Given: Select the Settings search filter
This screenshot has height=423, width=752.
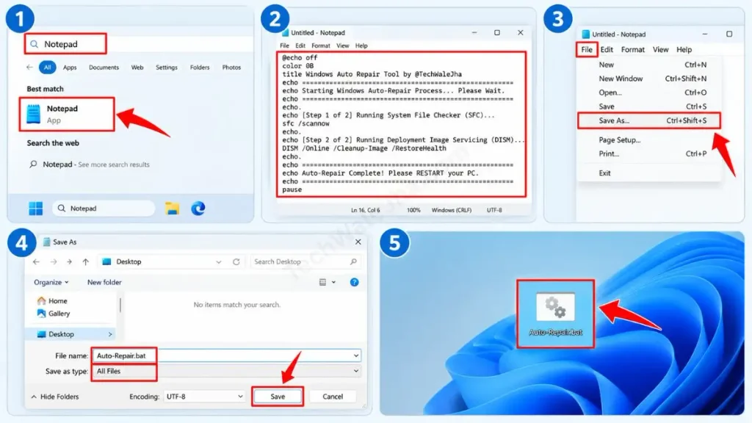Looking at the screenshot, I should pos(167,68).
